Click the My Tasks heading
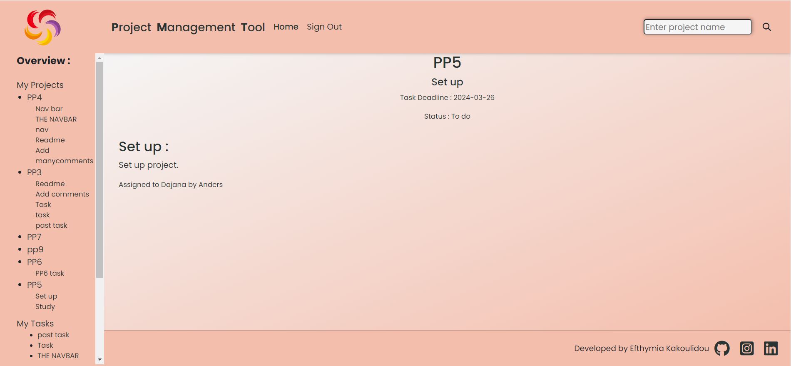 pos(35,324)
